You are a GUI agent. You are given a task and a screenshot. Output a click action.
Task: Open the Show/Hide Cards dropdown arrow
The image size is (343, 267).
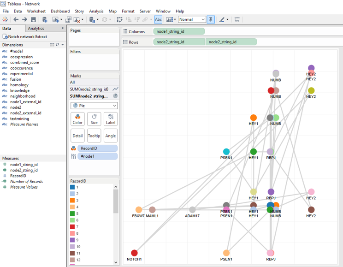point(175,19)
